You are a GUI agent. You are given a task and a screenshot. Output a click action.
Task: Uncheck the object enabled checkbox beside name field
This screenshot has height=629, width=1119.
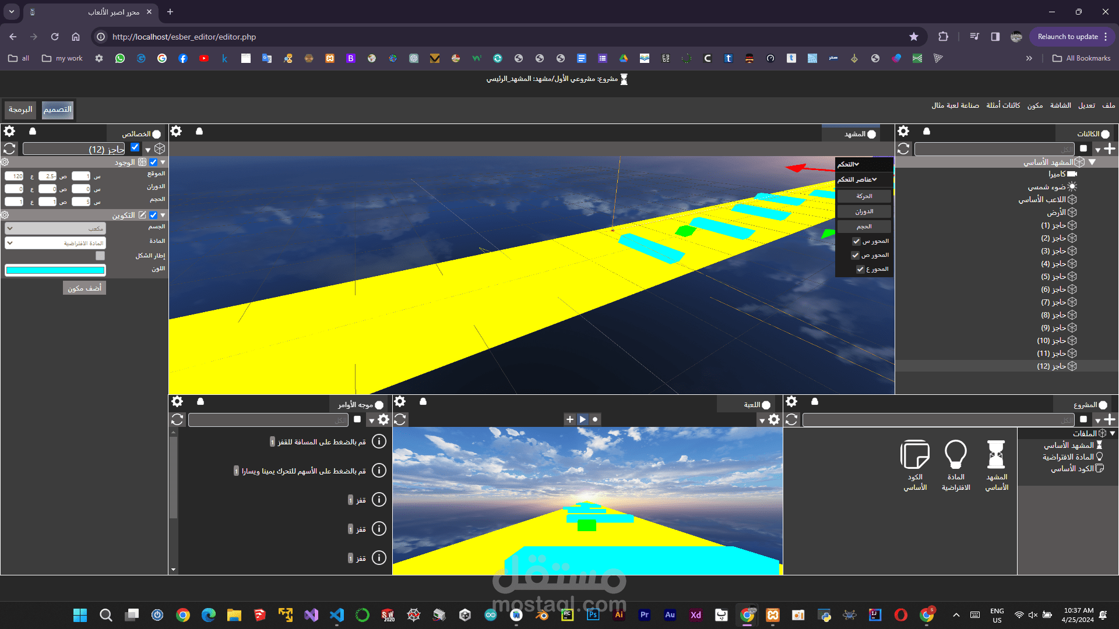pyautogui.click(x=135, y=148)
